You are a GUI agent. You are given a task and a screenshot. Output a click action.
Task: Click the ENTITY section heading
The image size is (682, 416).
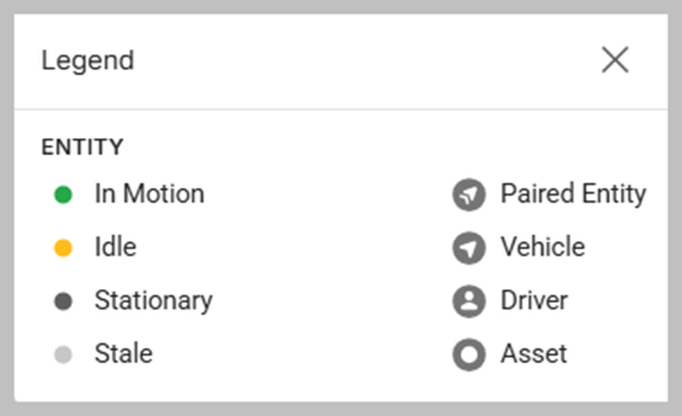click(82, 147)
